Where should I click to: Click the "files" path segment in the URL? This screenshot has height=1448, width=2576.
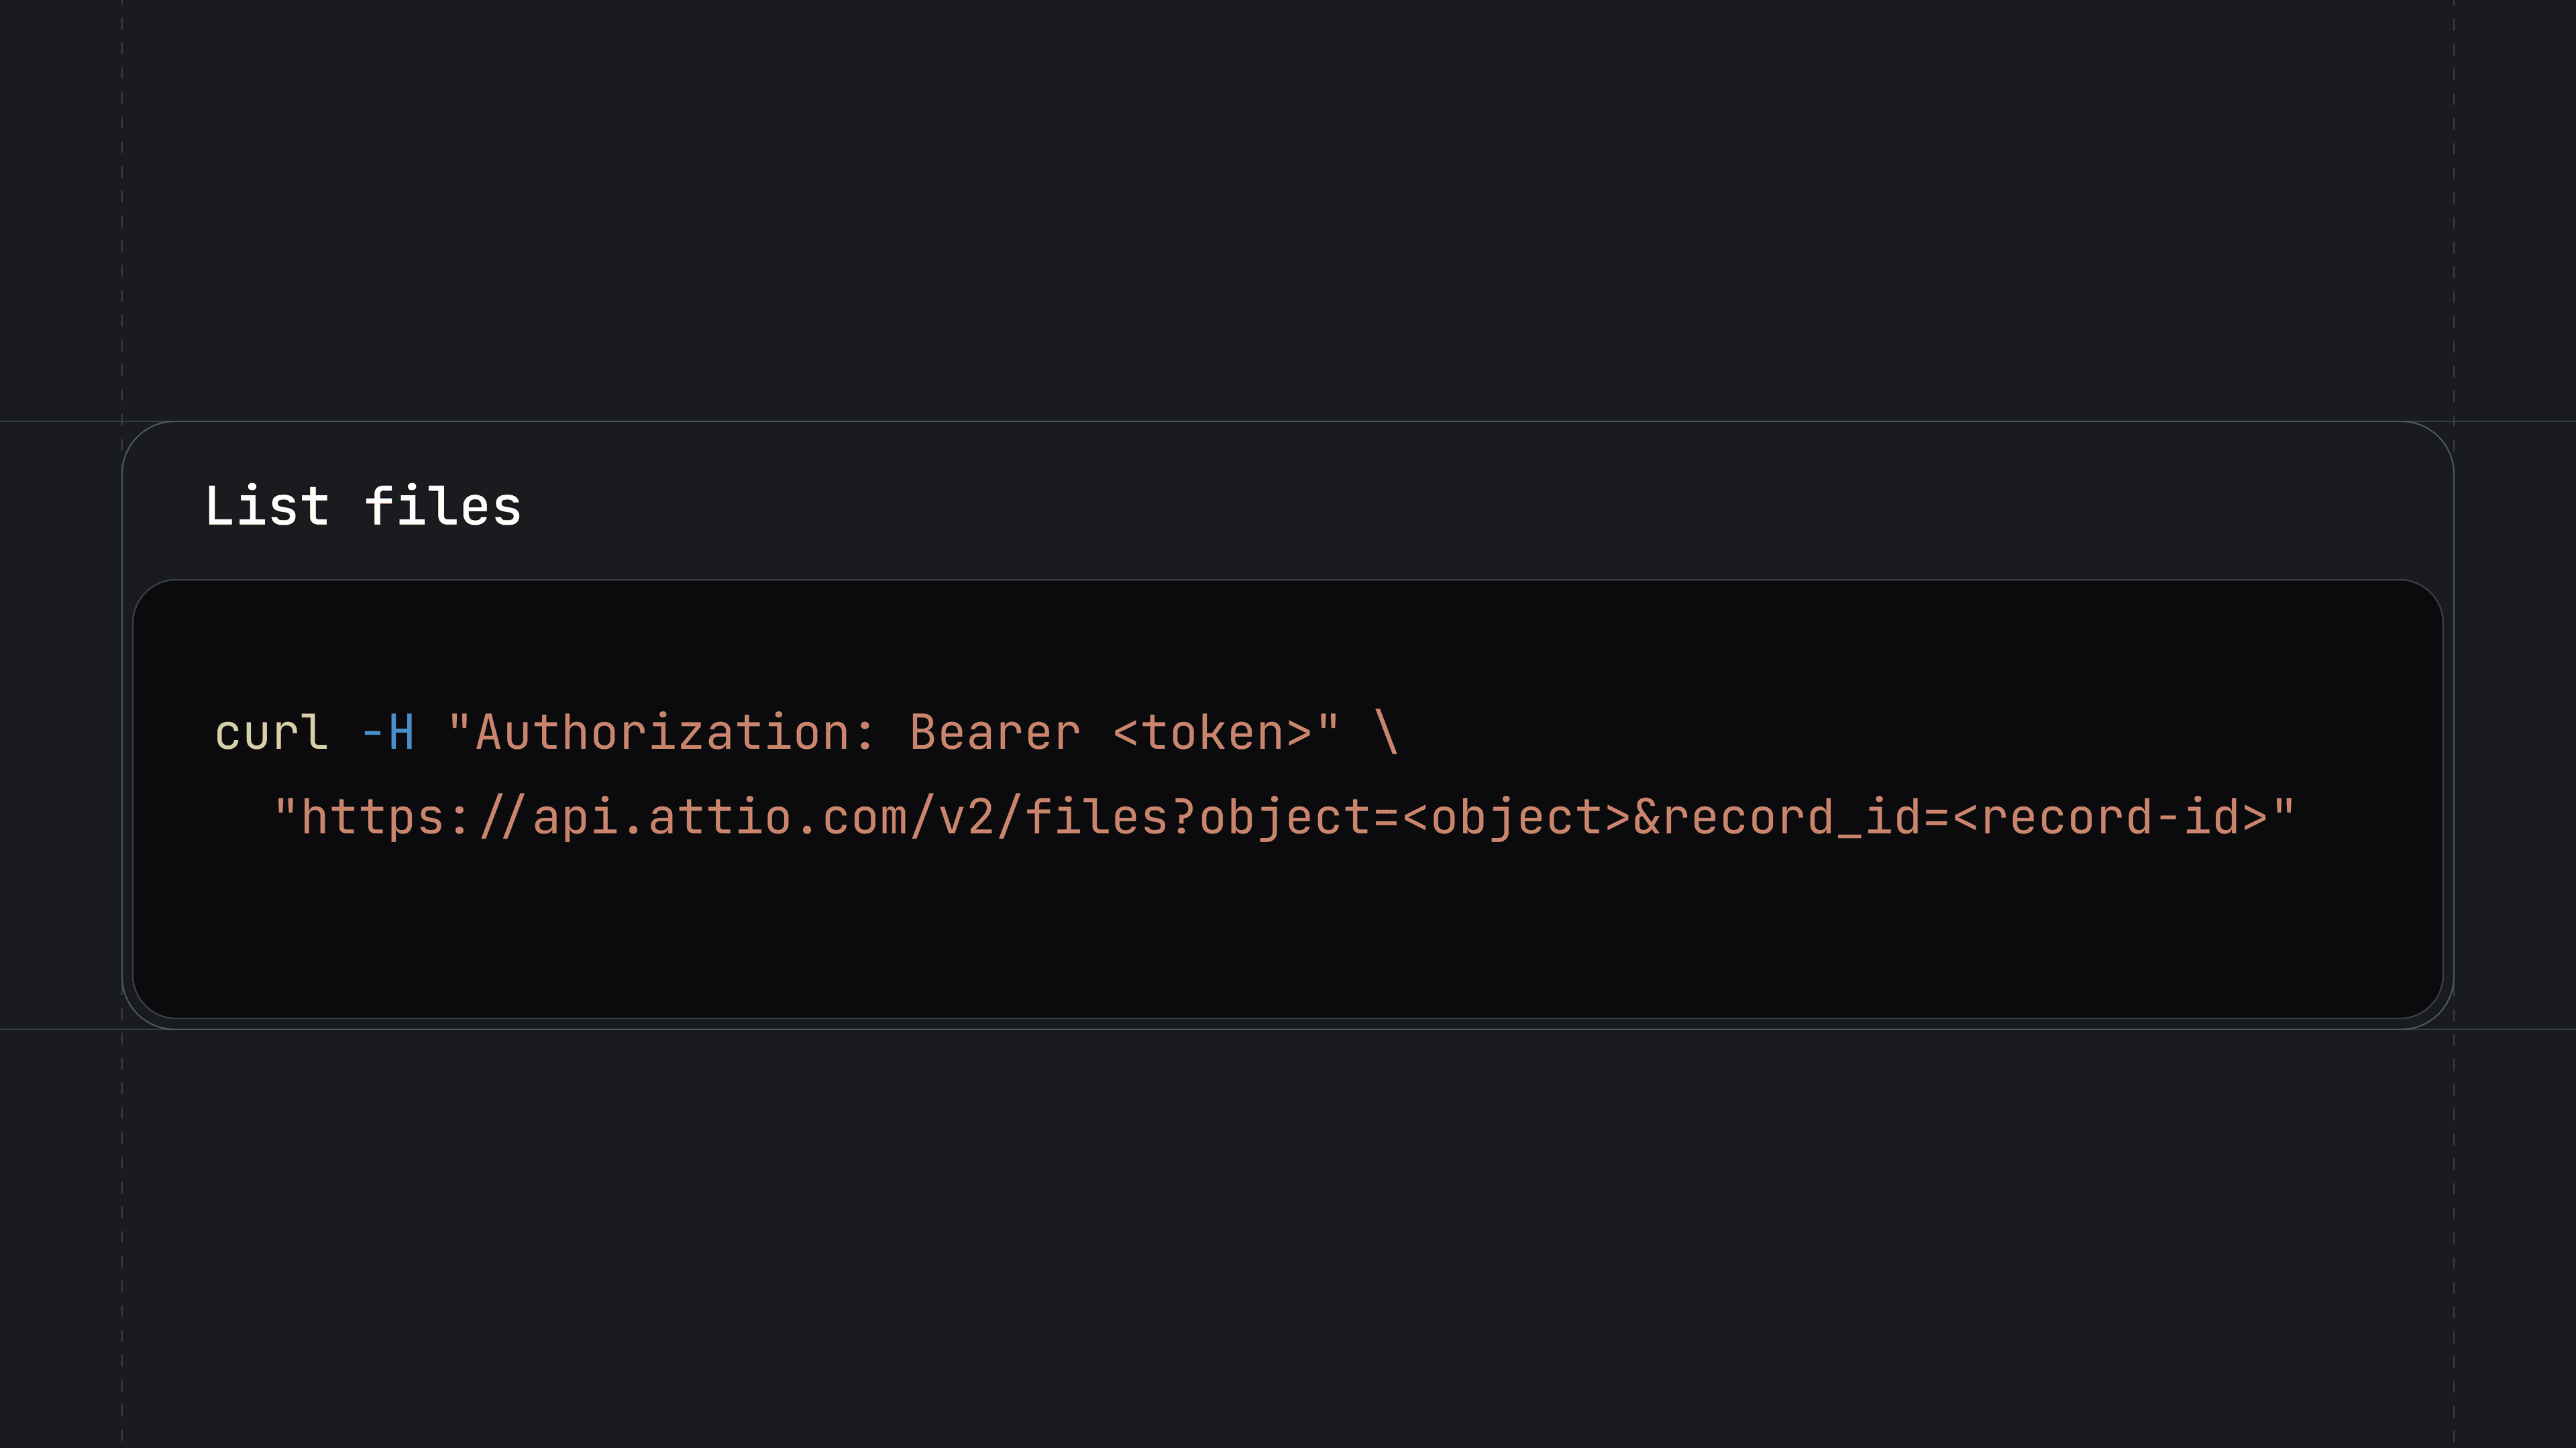pyautogui.click(x=1097, y=818)
